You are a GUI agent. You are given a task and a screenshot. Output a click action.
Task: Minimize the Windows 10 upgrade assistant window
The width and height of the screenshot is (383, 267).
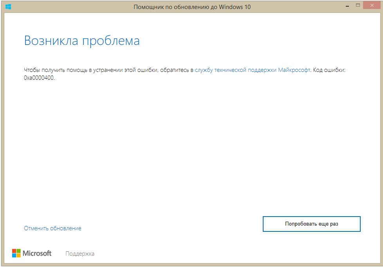(x=347, y=5)
